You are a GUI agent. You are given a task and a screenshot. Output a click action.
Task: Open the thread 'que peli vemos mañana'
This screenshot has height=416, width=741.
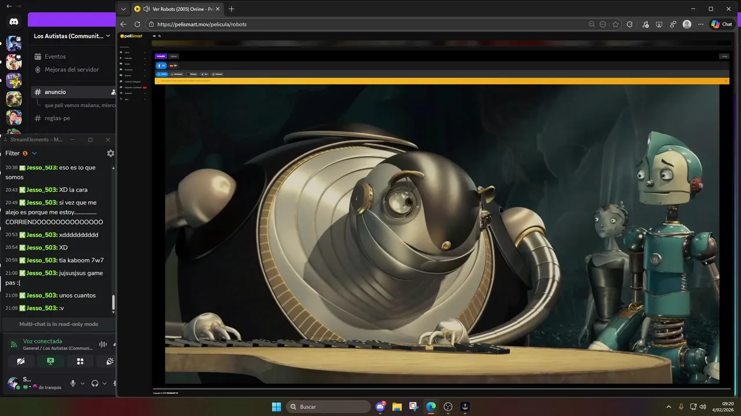[x=80, y=105]
